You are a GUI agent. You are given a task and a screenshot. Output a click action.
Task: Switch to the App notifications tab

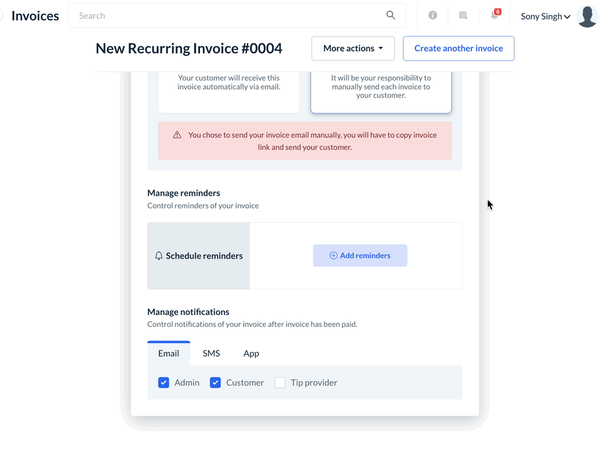[x=251, y=353]
